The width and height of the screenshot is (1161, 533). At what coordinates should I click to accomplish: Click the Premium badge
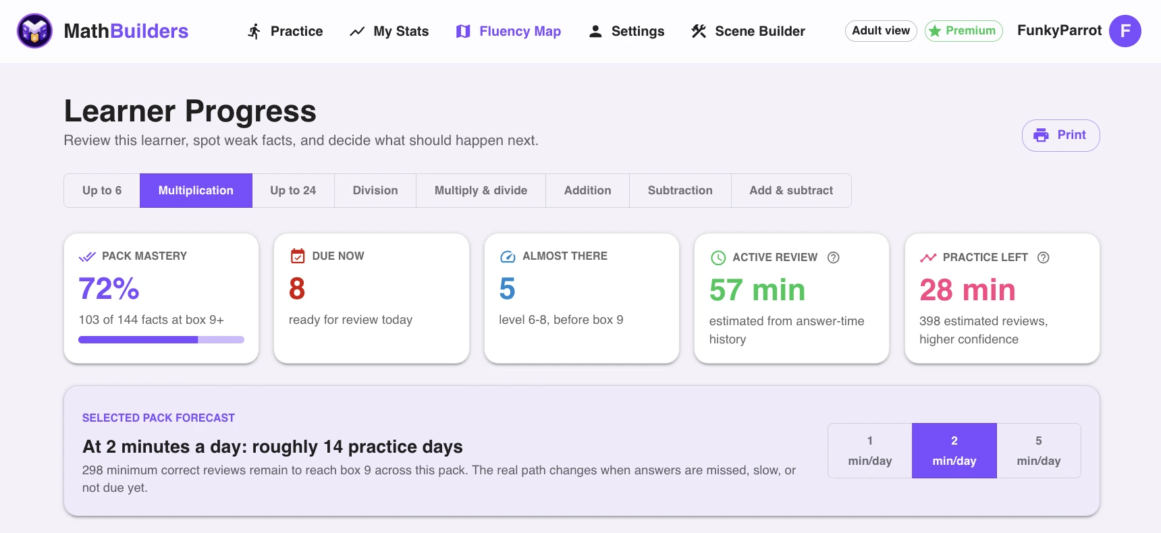point(963,30)
